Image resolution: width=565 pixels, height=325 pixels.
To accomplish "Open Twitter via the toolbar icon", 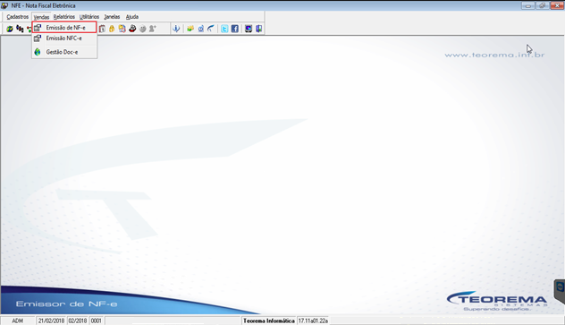I will coord(224,29).
